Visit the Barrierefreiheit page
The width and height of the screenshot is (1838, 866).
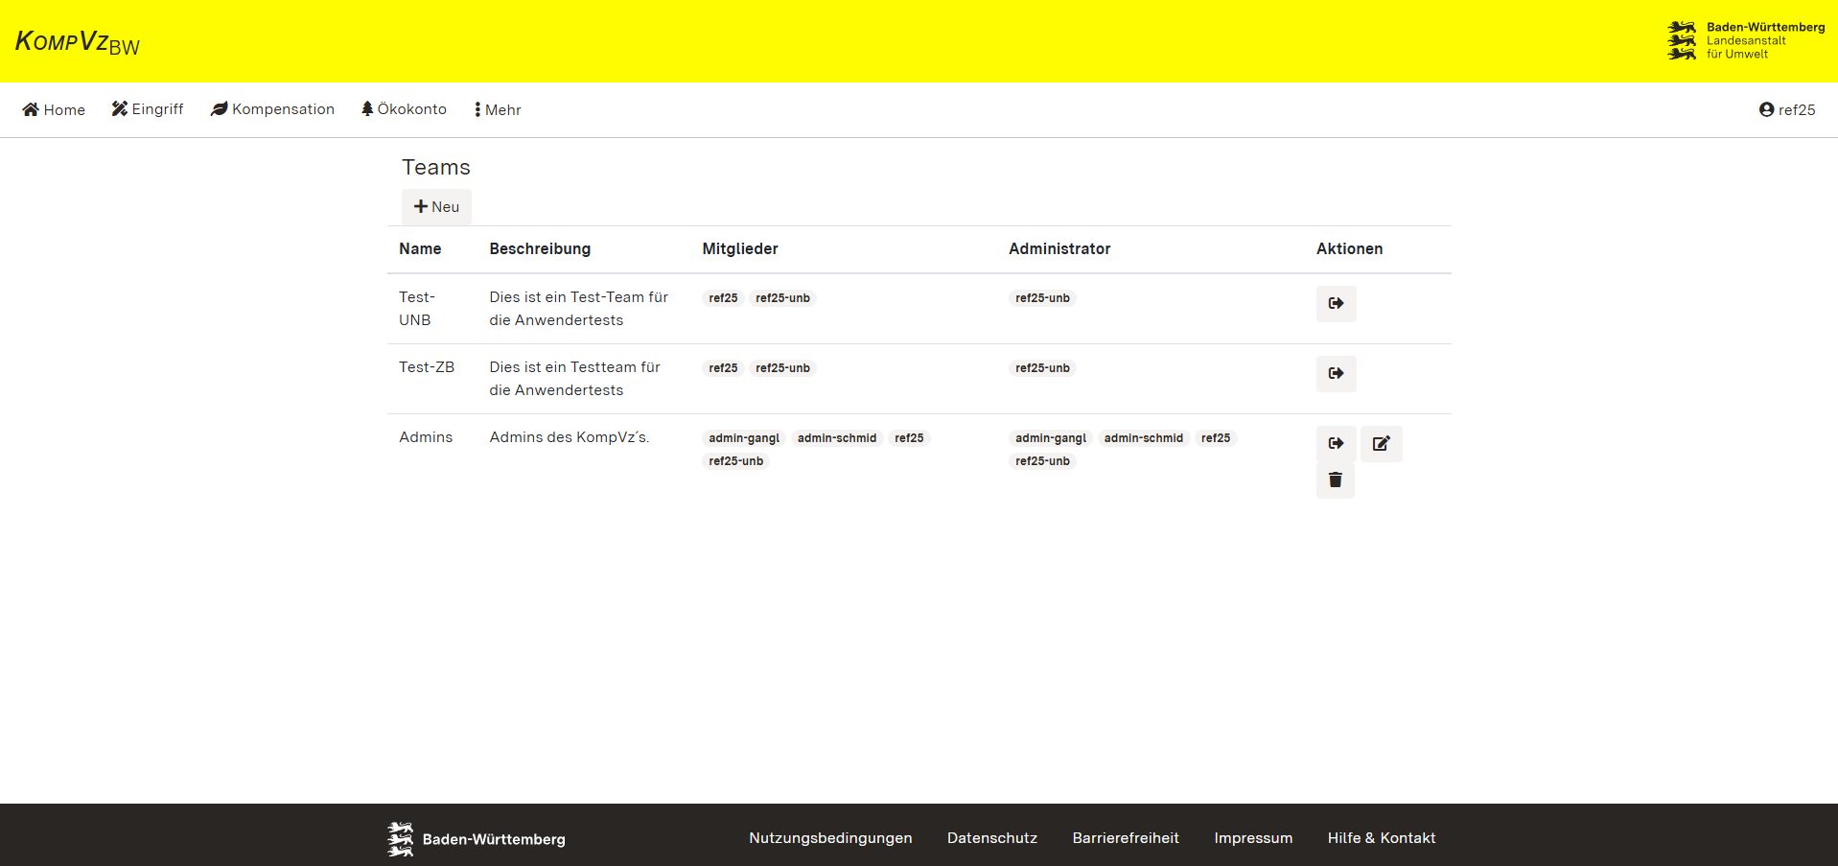click(x=1126, y=838)
